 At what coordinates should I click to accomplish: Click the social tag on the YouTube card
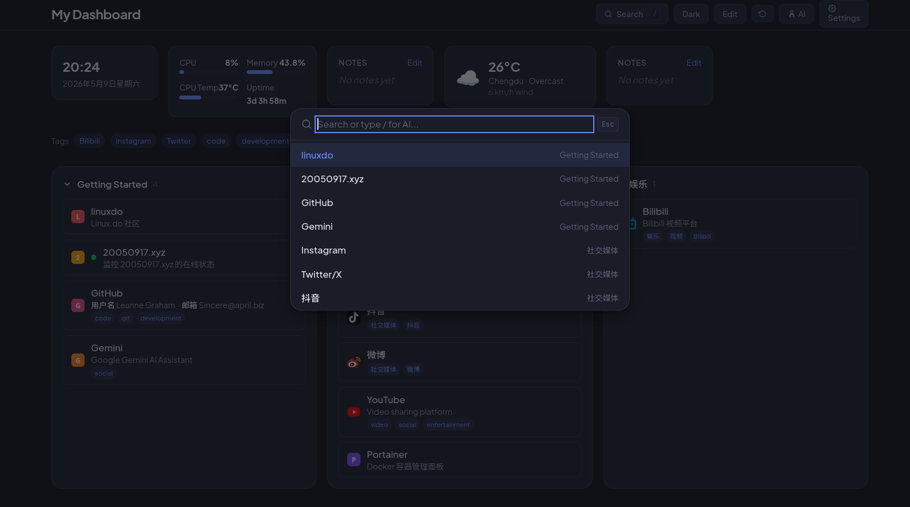[407, 425]
